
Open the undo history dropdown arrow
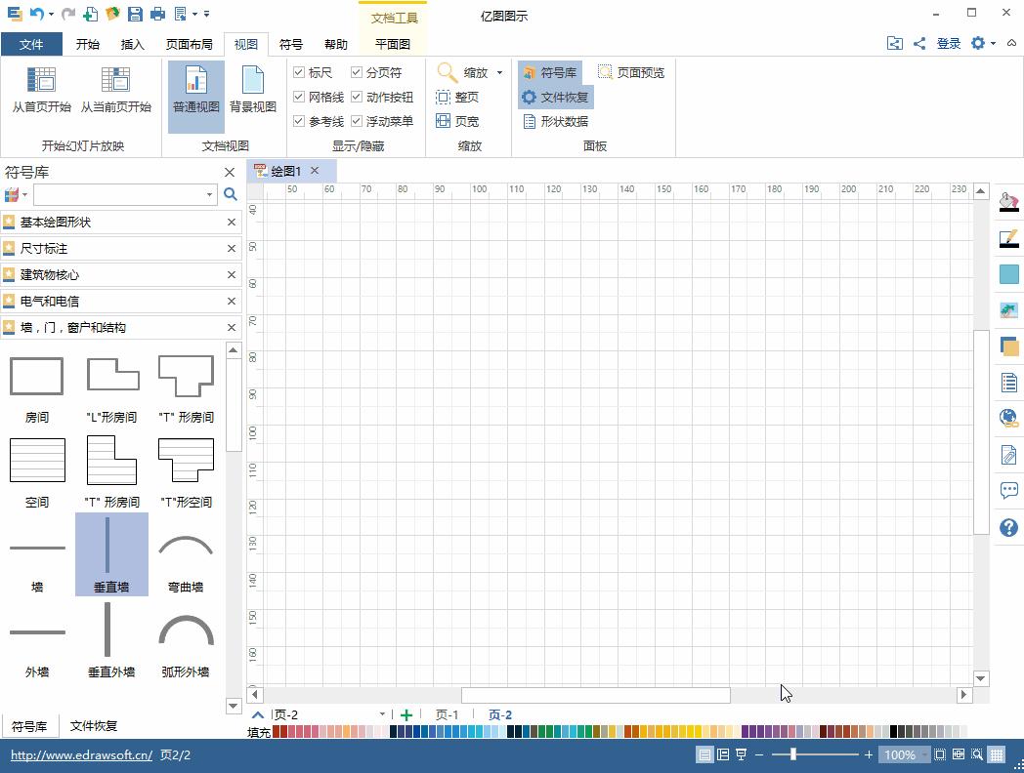(51, 13)
